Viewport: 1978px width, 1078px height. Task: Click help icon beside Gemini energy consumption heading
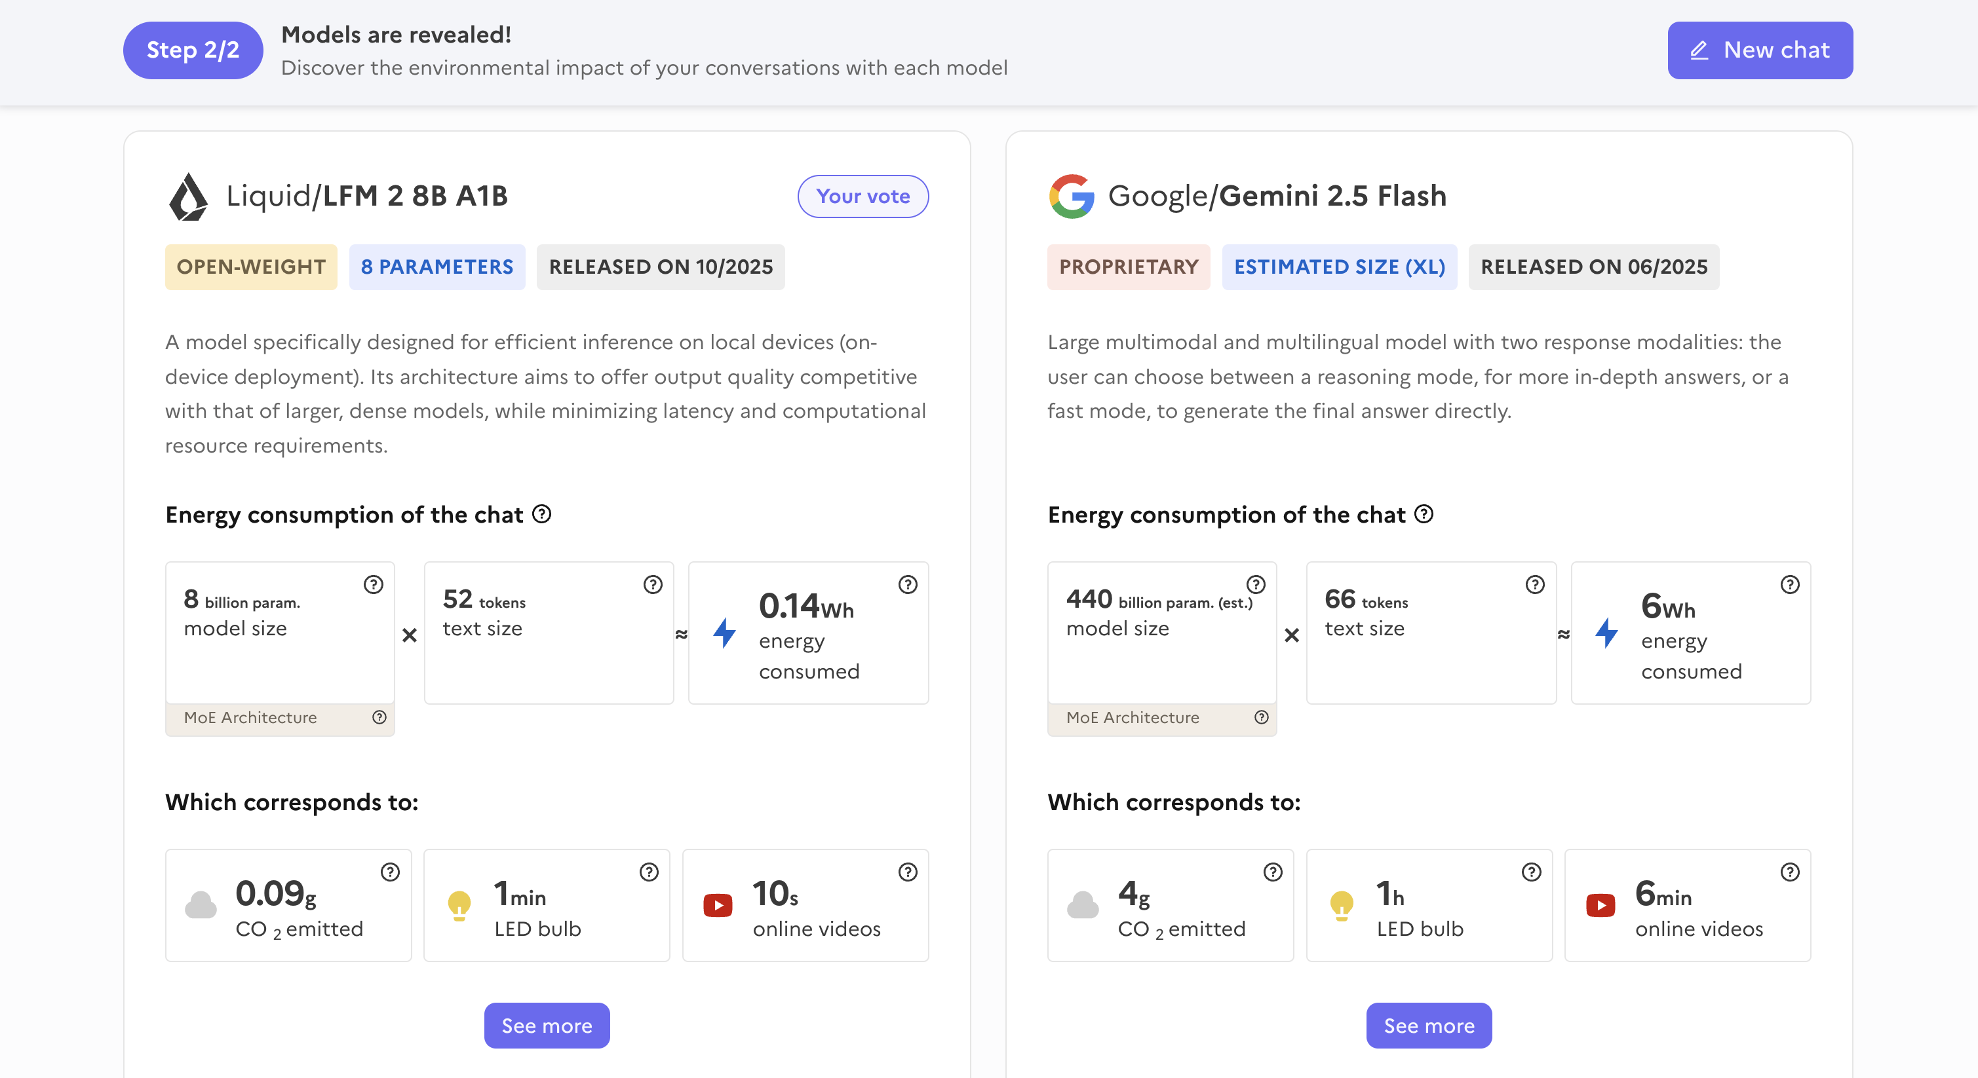click(1424, 514)
